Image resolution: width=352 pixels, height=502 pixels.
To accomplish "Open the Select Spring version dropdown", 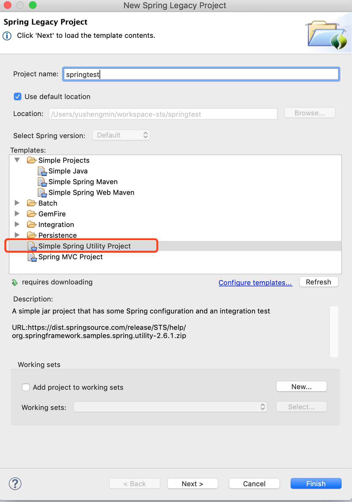I will (x=121, y=135).
